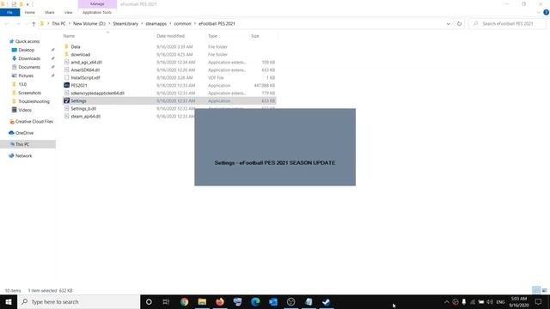The image size is (550, 309).
Task: Click the New Volume (D:) breadcrumb
Action: click(89, 24)
